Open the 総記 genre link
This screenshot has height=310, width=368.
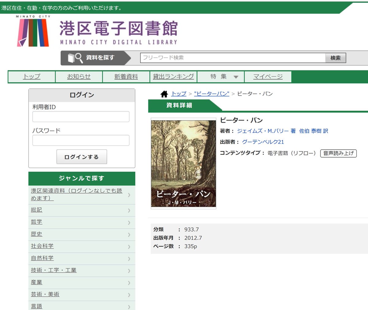click(x=36, y=210)
